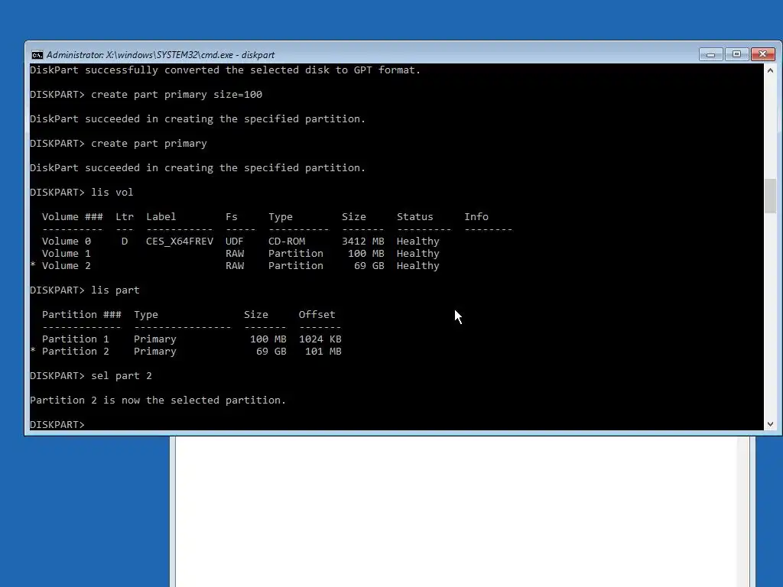Click the 'Status' column header
The height and width of the screenshot is (587, 783).
point(415,216)
